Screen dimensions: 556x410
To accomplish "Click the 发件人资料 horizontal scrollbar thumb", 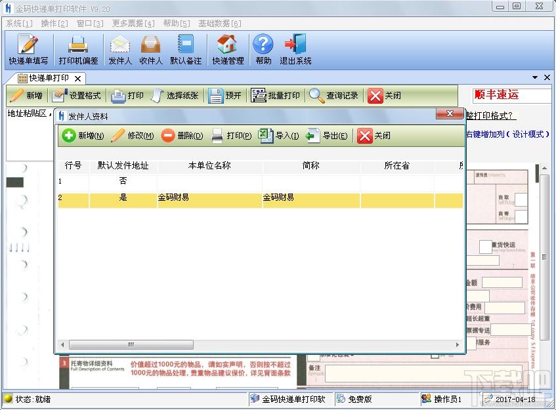I will coord(131,344).
